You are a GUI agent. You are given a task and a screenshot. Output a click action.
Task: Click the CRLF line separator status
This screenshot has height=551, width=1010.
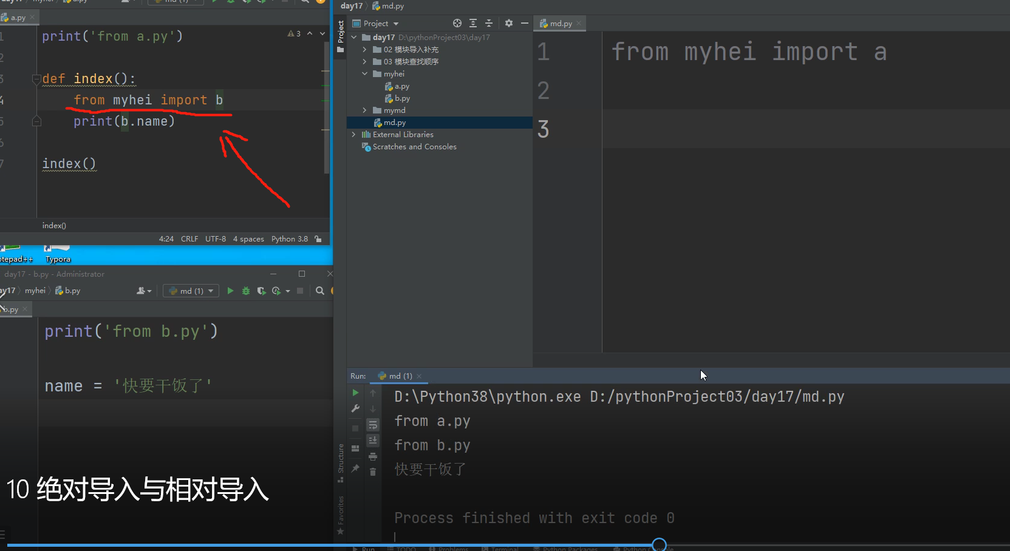tap(189, 239)
